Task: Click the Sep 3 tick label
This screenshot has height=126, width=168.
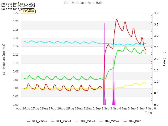Action: tap(108, 108)
